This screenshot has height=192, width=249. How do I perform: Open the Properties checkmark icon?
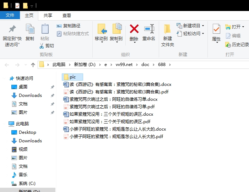216,29
